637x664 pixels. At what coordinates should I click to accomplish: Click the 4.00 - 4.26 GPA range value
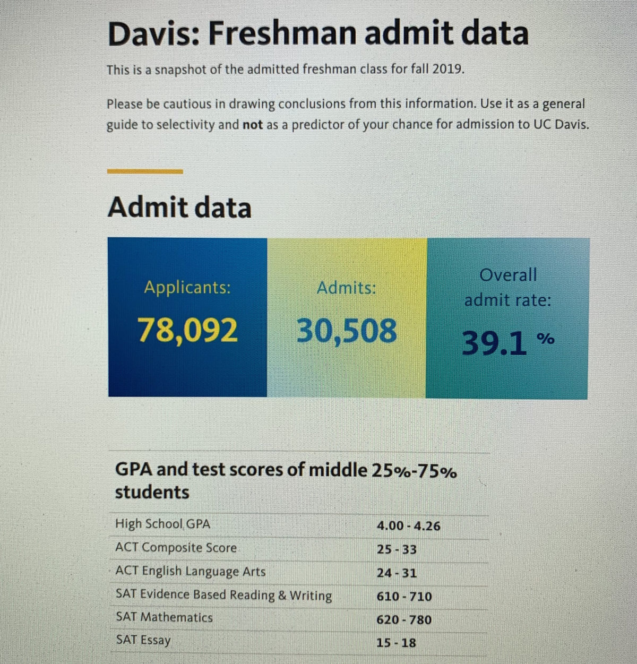point(408,526)
